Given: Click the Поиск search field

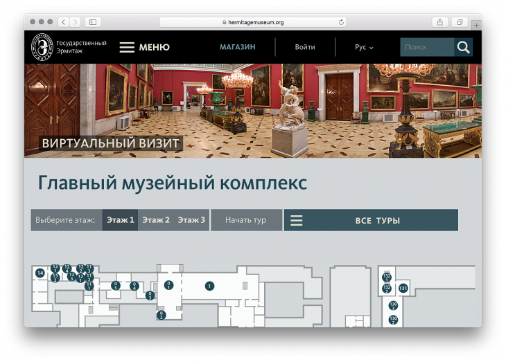Looking at the screenshot, I should [x=426, y=47].
